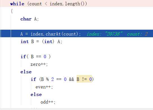The height and width of the screenshot is (110, 153).
Task: Click the first 'else' keyword below zero++
Action: (x=26, y=72)
